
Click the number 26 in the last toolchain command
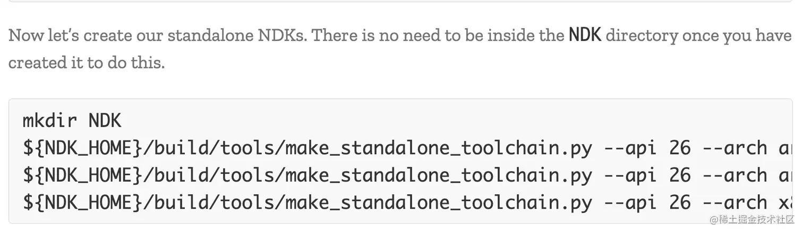[x=680, y=203]
